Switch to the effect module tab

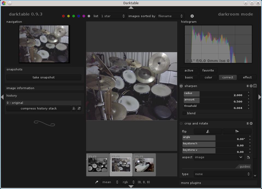tap(247, 77)
